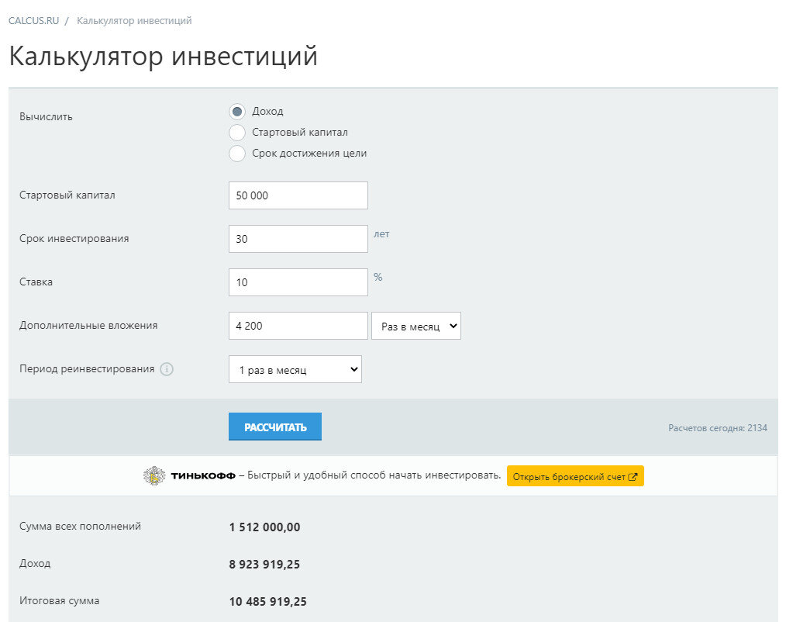Open the Раз в месяц dropdown

[416, 325]
